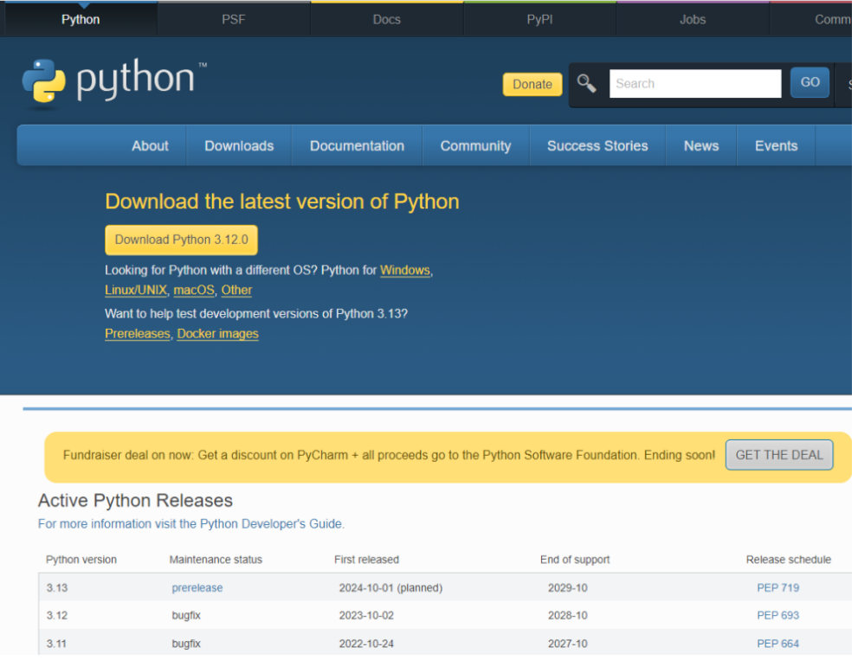Click the 2022-10-24 release date cell
The height and width of the screenshot is (660, 858).
[366, 644]
